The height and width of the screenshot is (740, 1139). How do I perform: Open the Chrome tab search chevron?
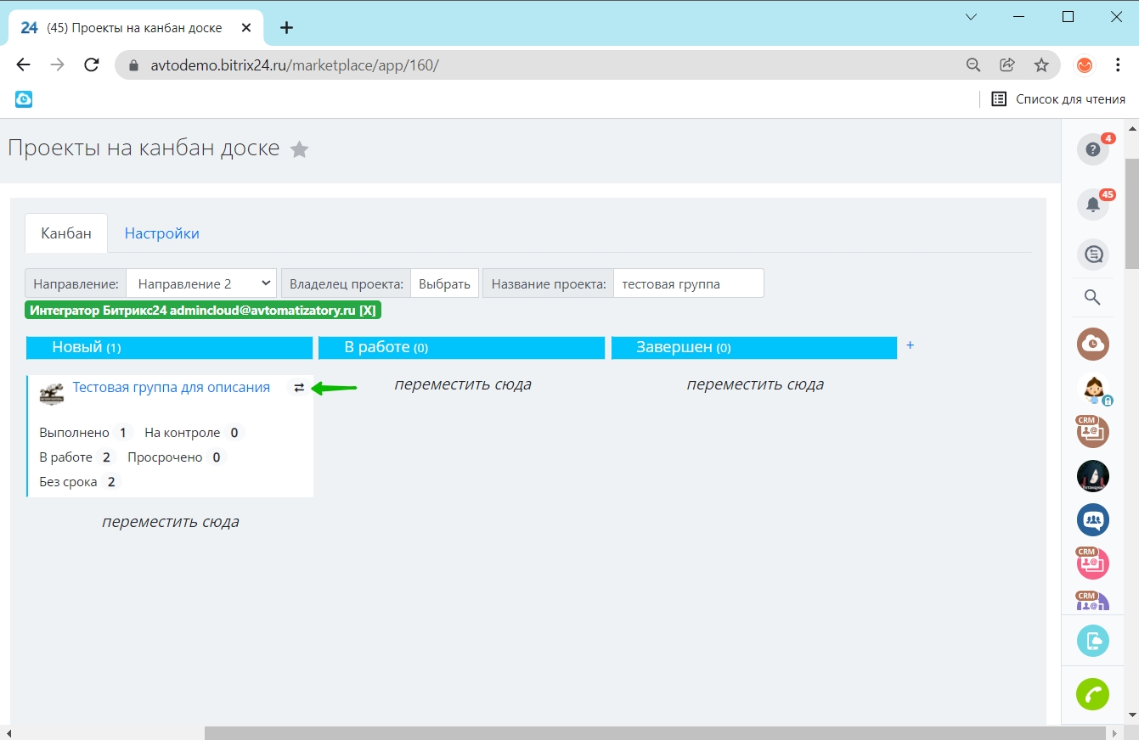click(972, 17)
